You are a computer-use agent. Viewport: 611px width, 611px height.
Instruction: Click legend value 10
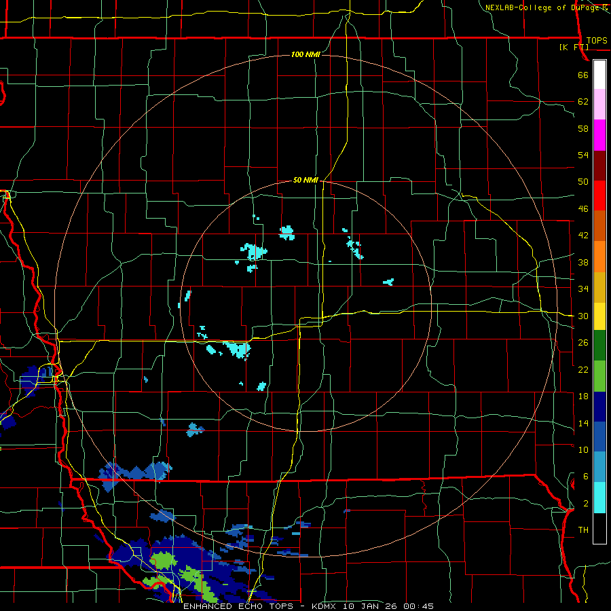coord(583,449)
